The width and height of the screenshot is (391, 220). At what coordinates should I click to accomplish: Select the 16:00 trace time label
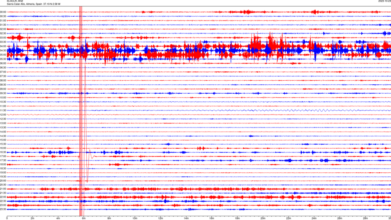tap(3, 148)
